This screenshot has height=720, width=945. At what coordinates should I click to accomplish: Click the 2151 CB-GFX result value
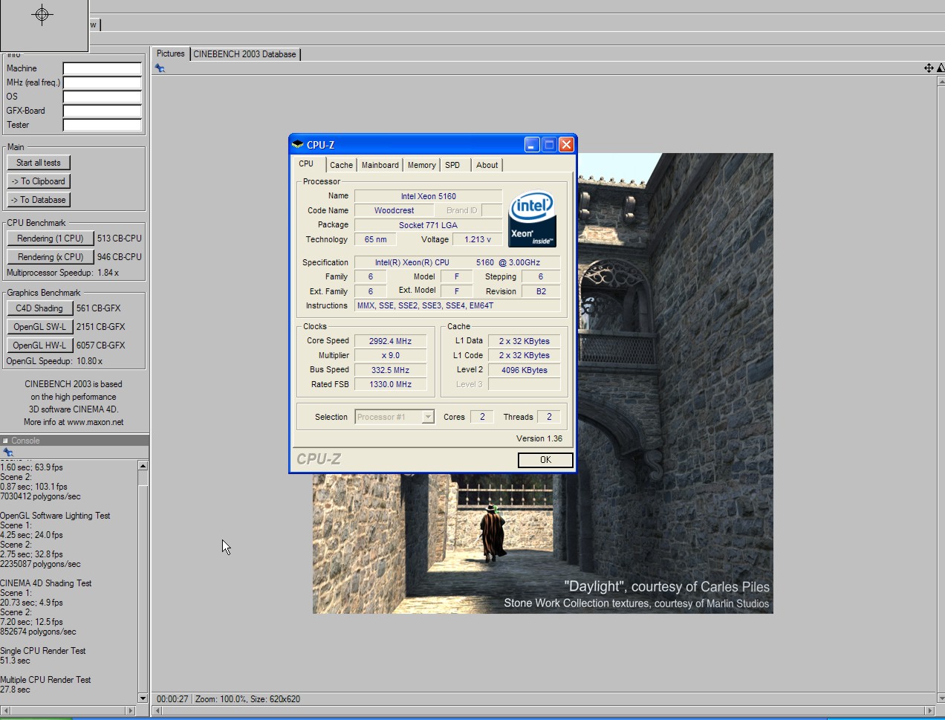tap(101, 327)
